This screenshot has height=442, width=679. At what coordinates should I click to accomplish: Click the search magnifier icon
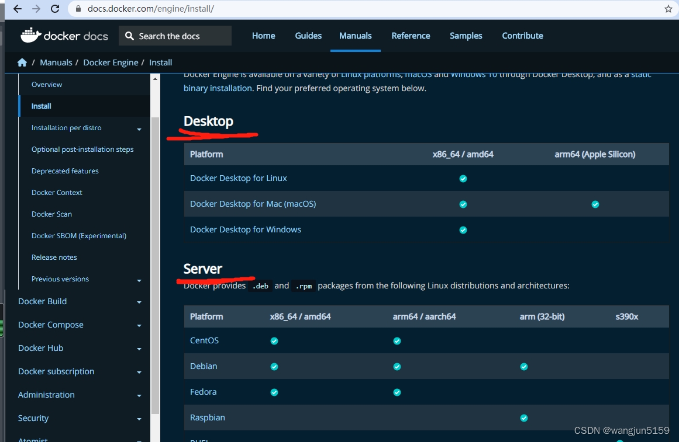coord(129,36)
